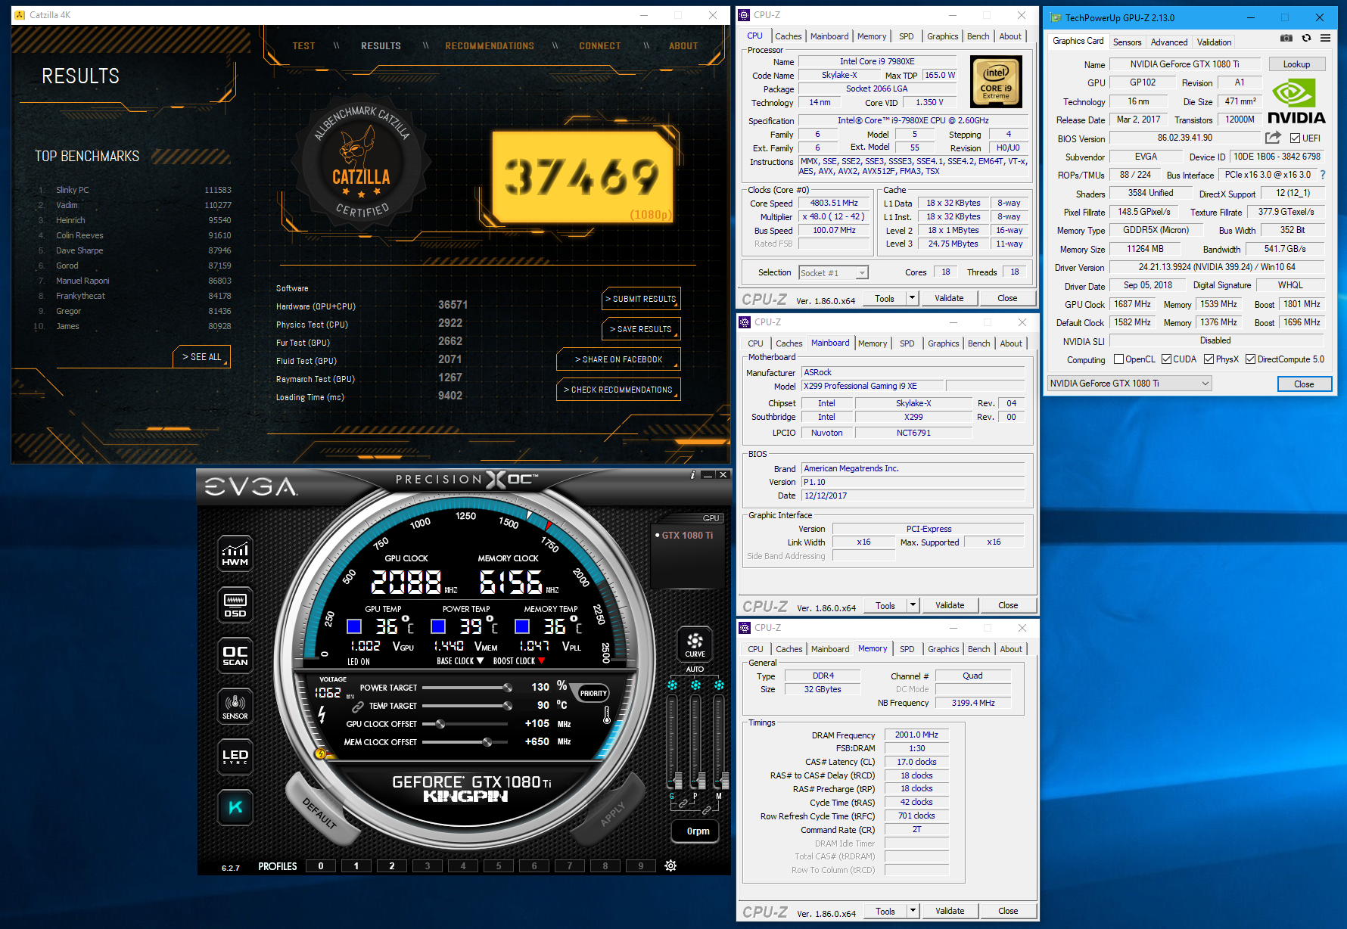This screenshot has height=929, width=1347.
Task: Launch OC Scan in EVGA Precision
Action: (x=235, y=655)
